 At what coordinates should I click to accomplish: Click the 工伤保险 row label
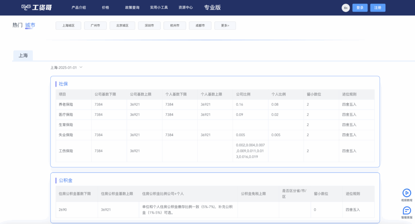point(66,151)
